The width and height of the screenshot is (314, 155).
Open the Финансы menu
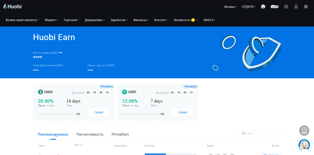141,20
